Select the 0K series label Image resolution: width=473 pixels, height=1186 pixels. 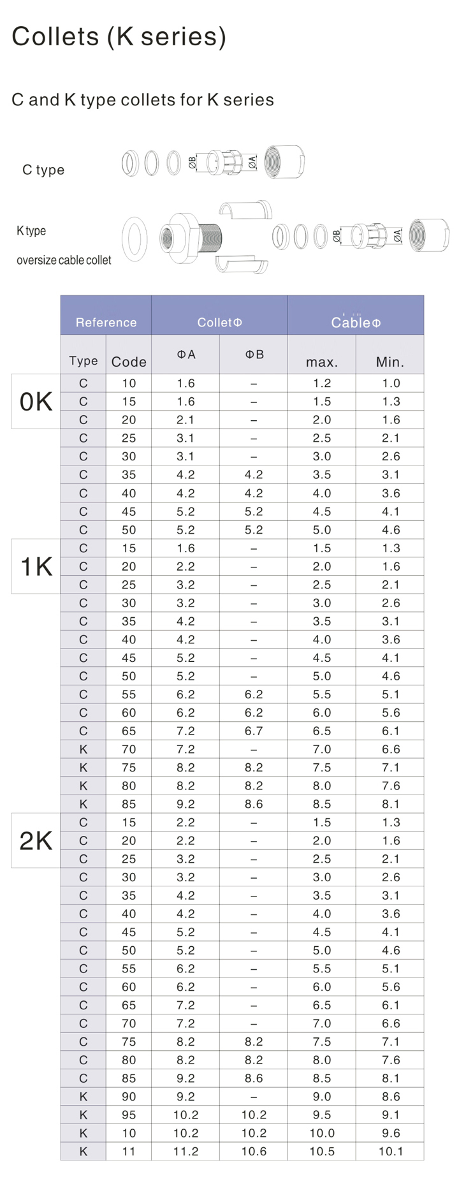point(36,401)
